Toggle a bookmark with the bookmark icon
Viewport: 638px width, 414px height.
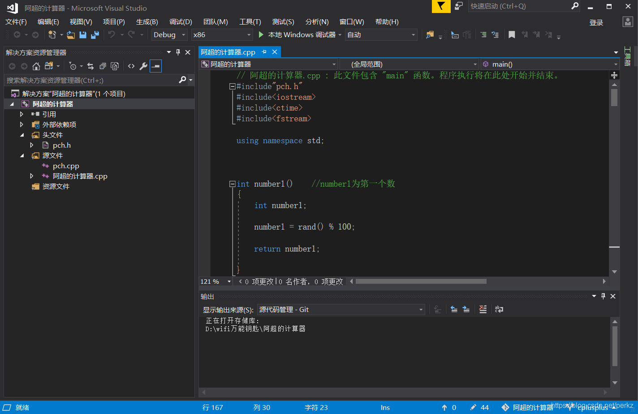512,35
